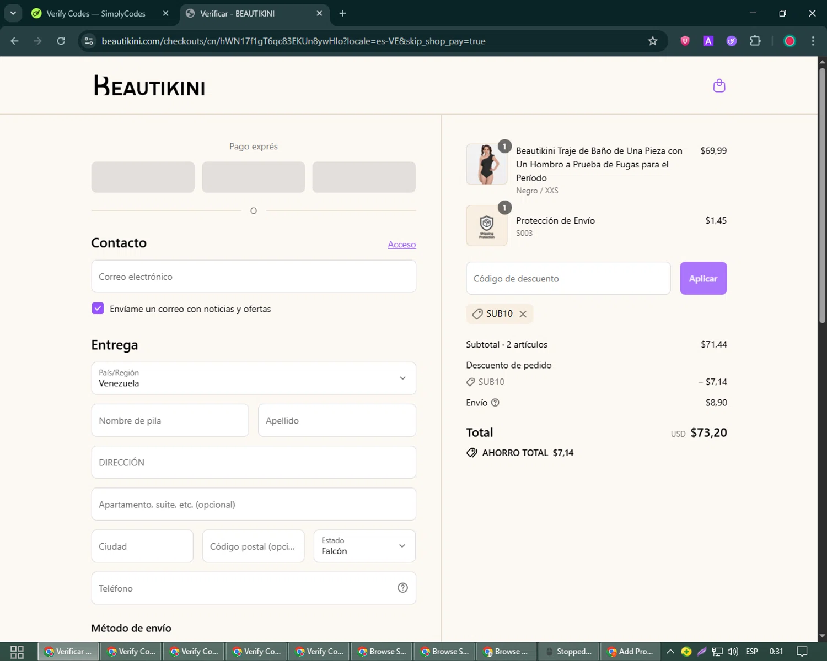Focus the Teléfono field
Image resolution: width=827 pixels, height=661 pixels.
click(254, 588)
